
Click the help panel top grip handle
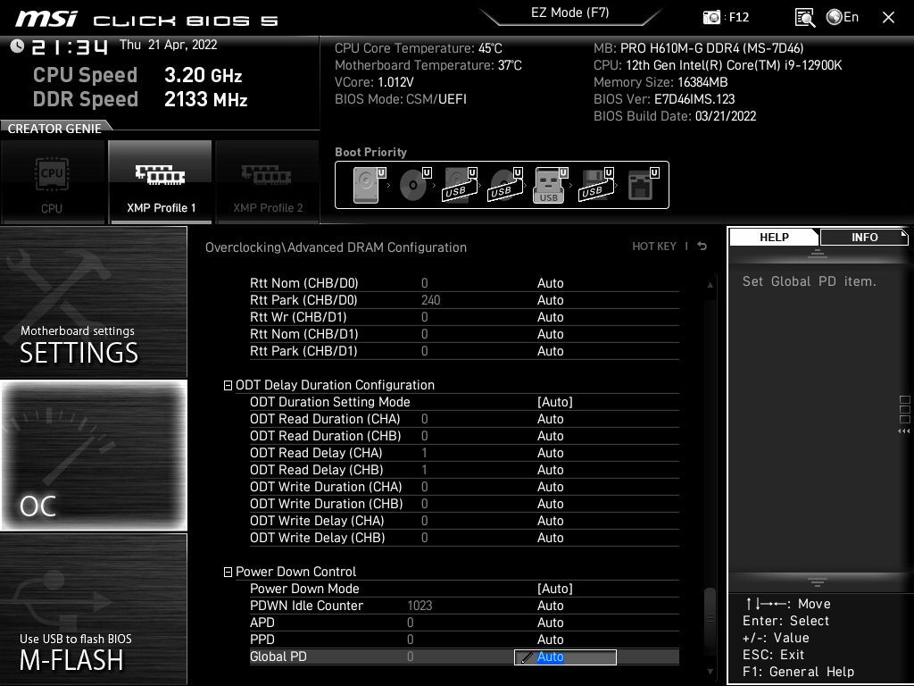point(818,253)
